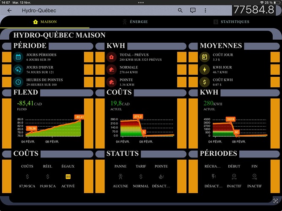Open the chat assistant icon
The image size is (282, 211).
(193, 11)
